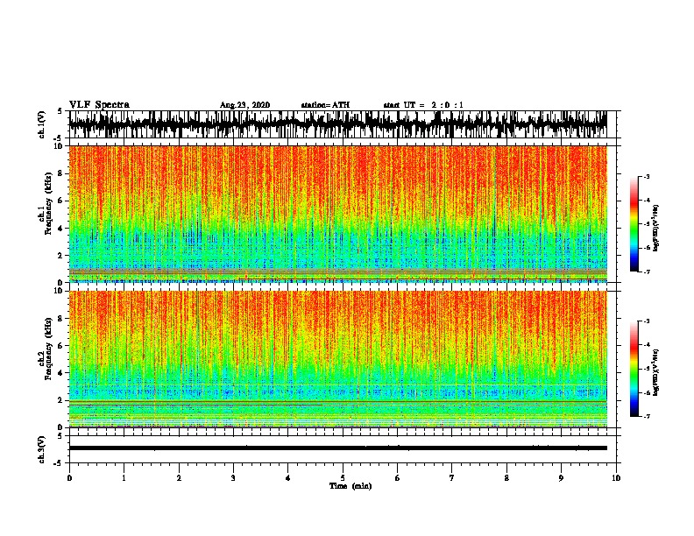Click the "-7" value below ch.2 colorbar
Screen dimensions: 694x536
(647, 417)
